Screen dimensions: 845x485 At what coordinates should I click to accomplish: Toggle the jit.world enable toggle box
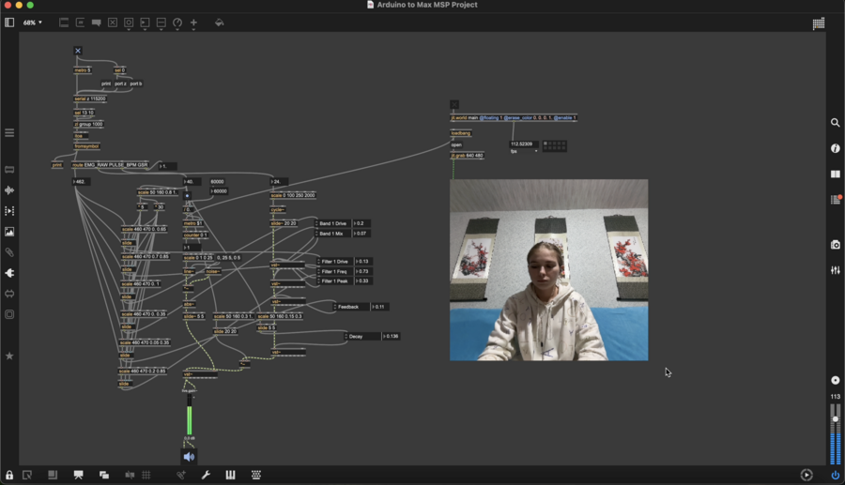coord(454,105)
